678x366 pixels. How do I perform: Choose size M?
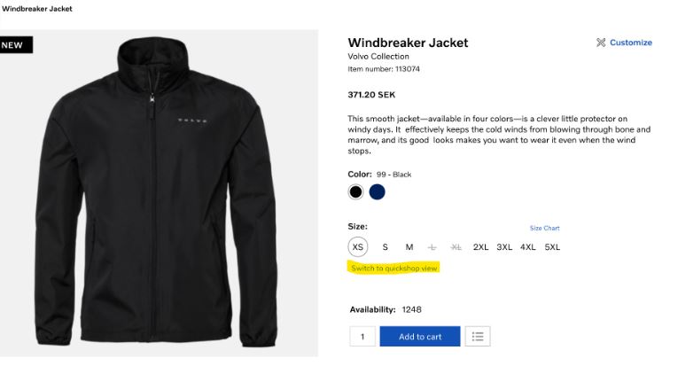pyautogui.click(x=409, y=247)
